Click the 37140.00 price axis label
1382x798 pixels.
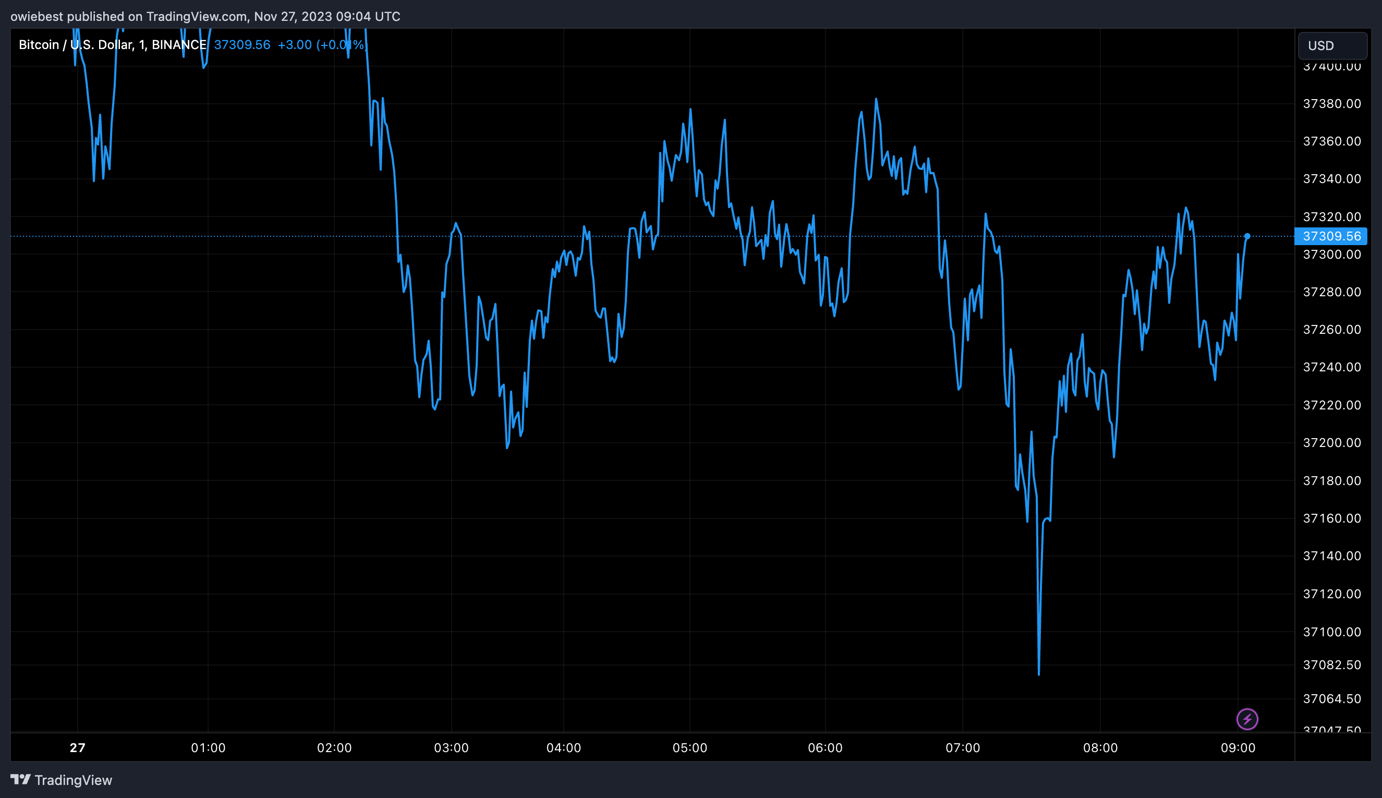(1332, 556)
